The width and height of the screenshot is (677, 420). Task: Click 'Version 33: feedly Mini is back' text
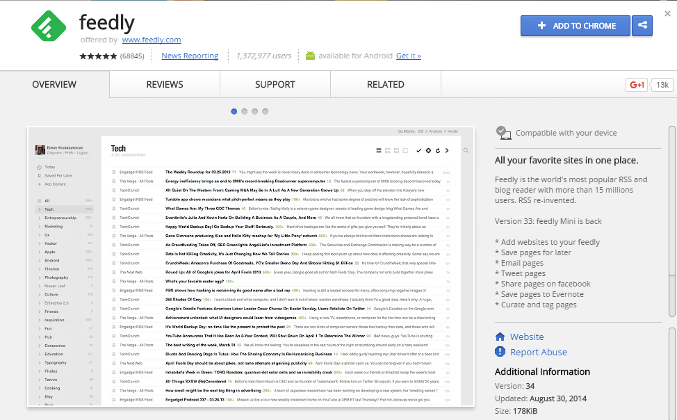[548, 221]
